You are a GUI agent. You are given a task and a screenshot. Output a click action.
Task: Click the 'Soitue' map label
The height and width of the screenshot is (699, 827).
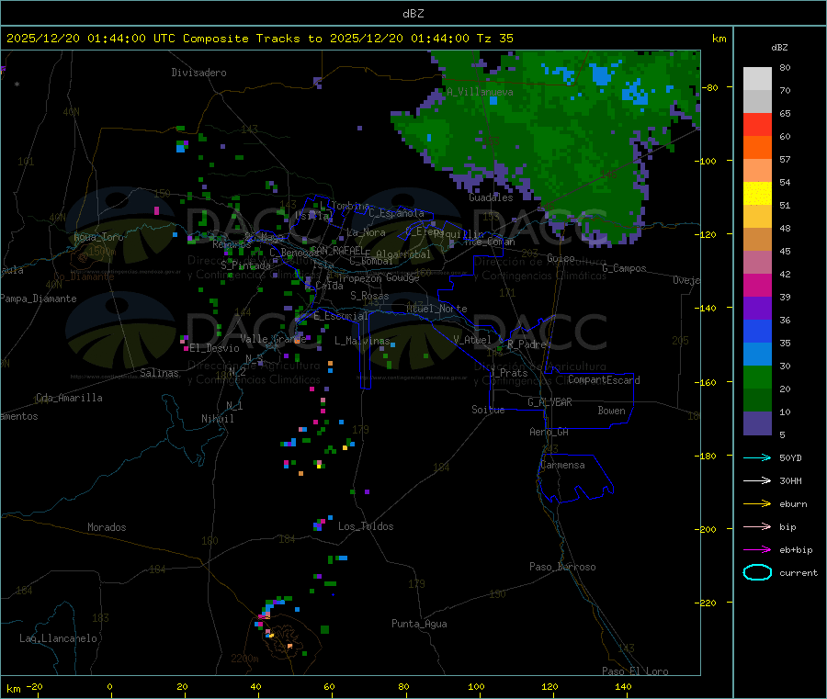pyautogui.click(x=488, y=410)
